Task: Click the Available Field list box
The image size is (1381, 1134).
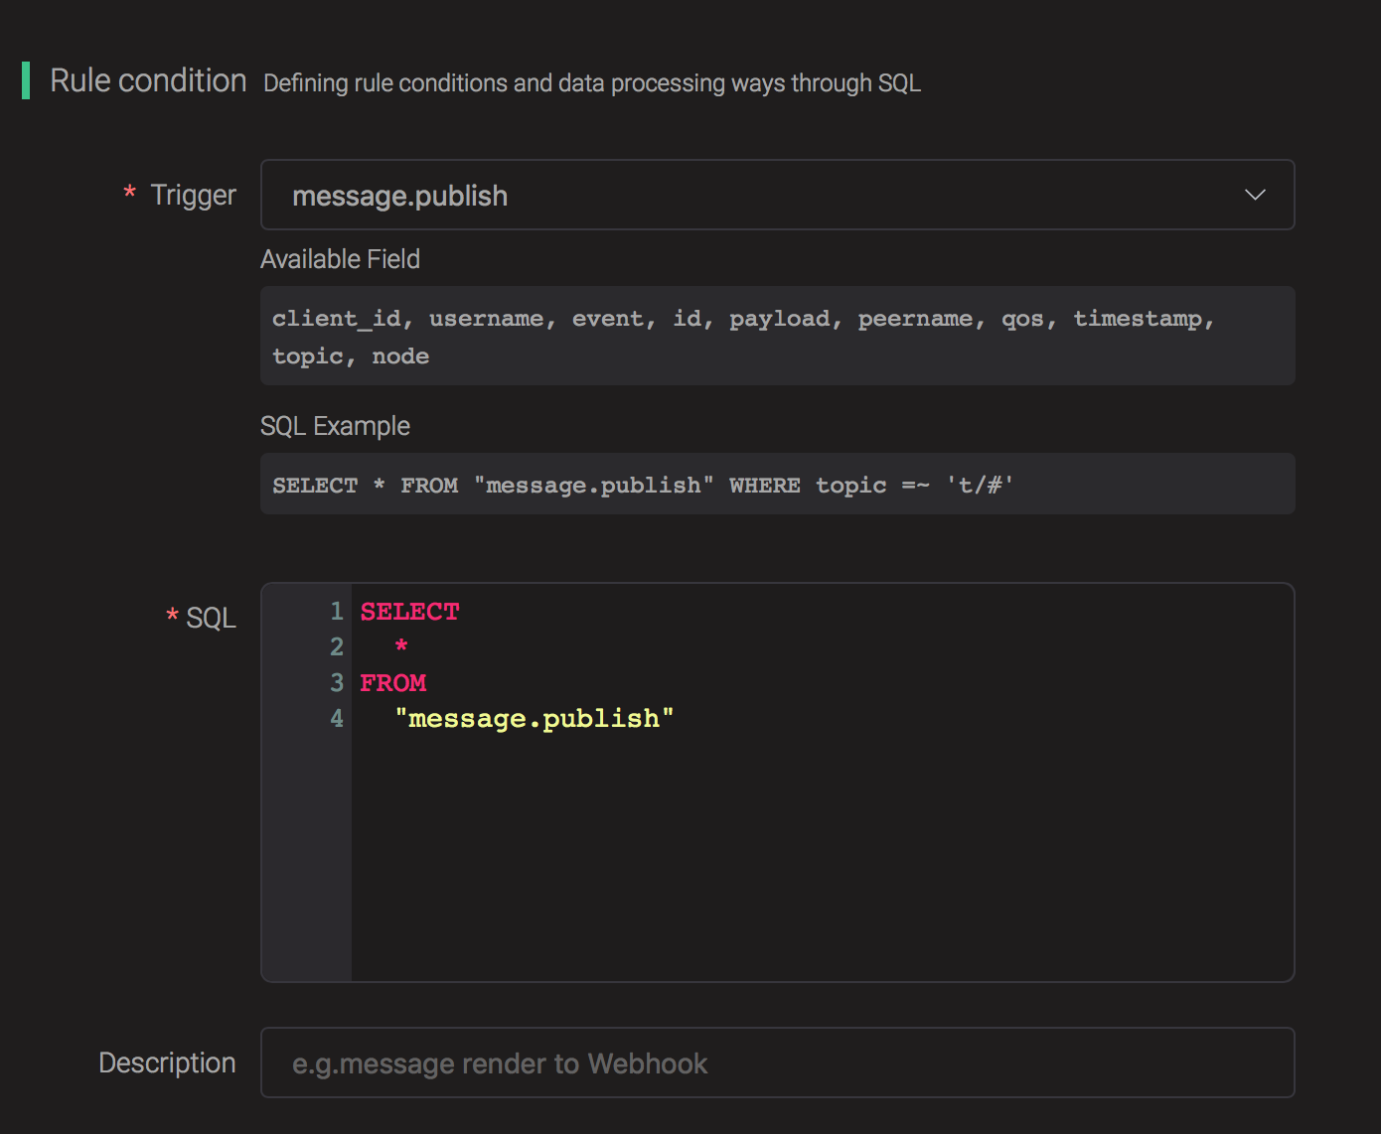Action: 777,336
